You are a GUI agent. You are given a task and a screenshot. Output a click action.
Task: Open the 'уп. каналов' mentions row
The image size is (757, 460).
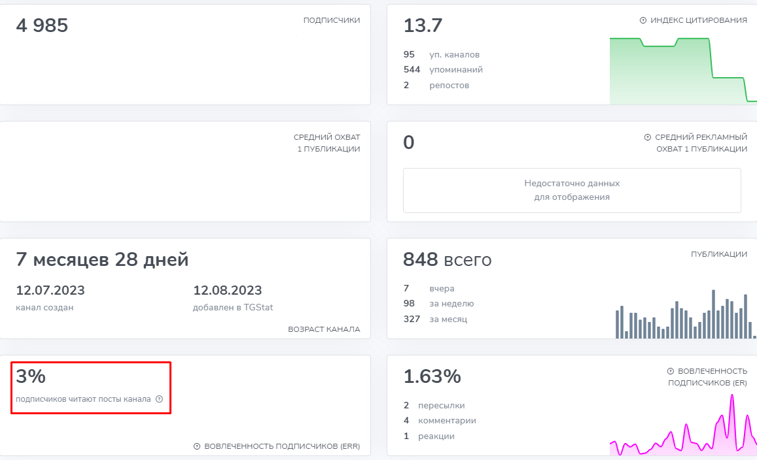coord(442,54)
